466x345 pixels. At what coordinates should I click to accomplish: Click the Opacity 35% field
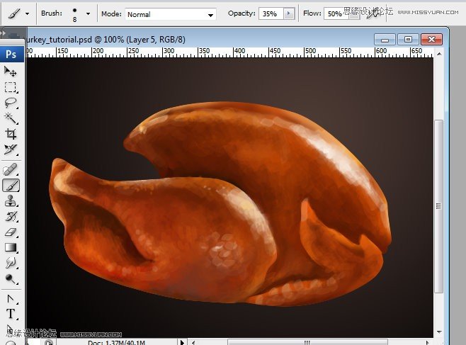tap(271, 13)
